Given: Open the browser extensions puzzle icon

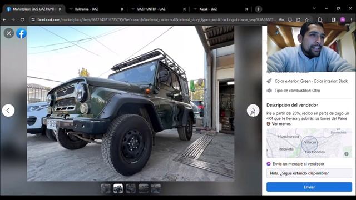Looking at the screenshot, I should click(320, 20).
